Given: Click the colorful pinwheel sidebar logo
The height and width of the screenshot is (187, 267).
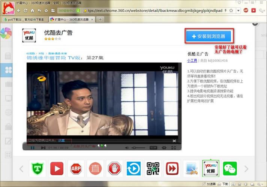Looking at the screenshot, I should pos(6,33).
